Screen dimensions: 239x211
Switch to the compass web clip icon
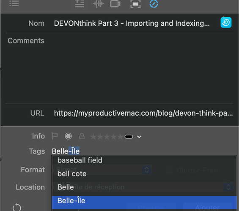tap(154, 4)
